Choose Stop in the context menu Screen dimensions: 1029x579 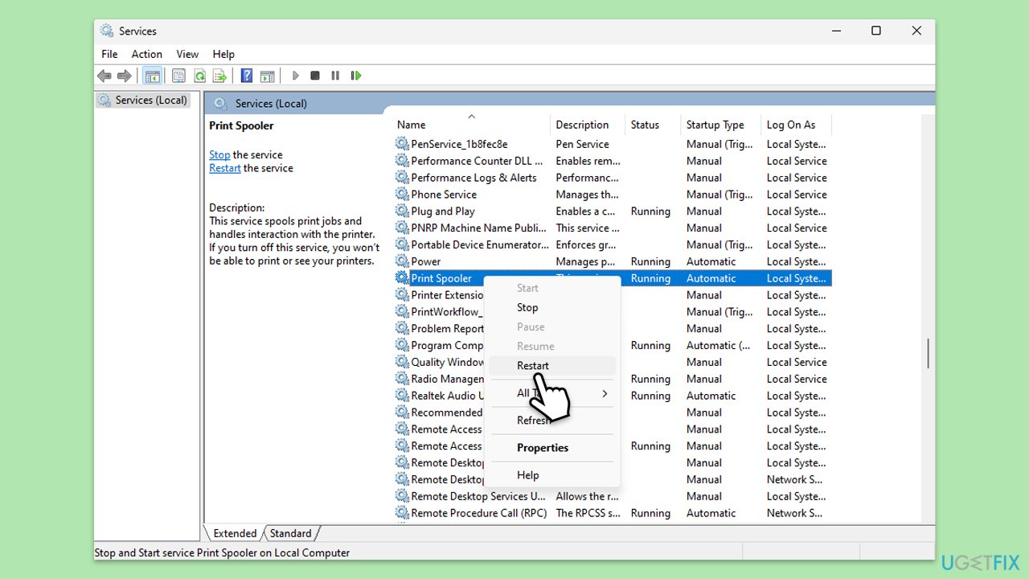coord(552,307)
